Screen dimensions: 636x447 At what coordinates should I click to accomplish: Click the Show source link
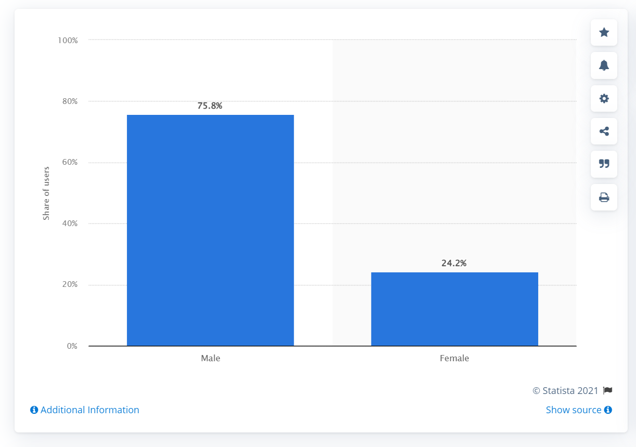pyautogui.click(x=573, y=410)
